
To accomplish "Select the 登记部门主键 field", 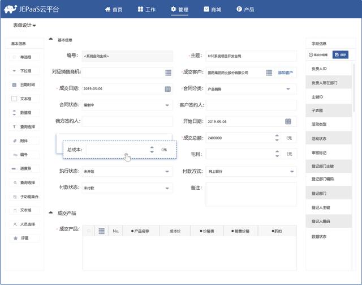I will 329,166.
